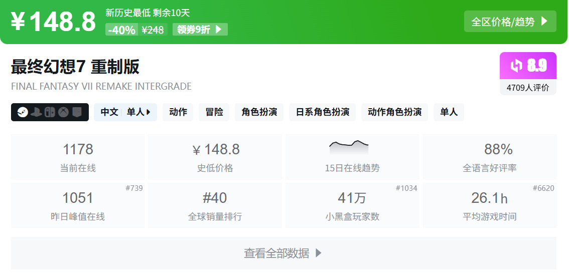Click the 1178 当前在线 stat
The height and width of the screenshot is (280, 569).
tap(78, 156)
